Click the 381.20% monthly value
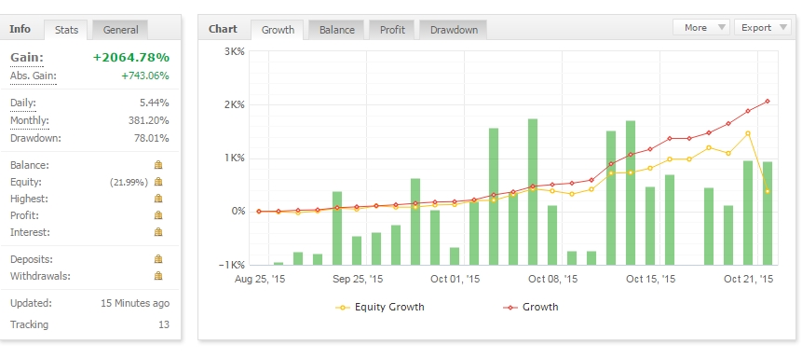 [x=149, y=121]
